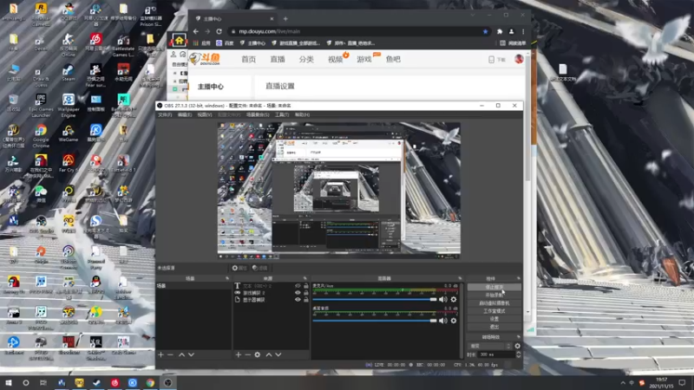Start the virtual camera in OBS

click(494, 302)
